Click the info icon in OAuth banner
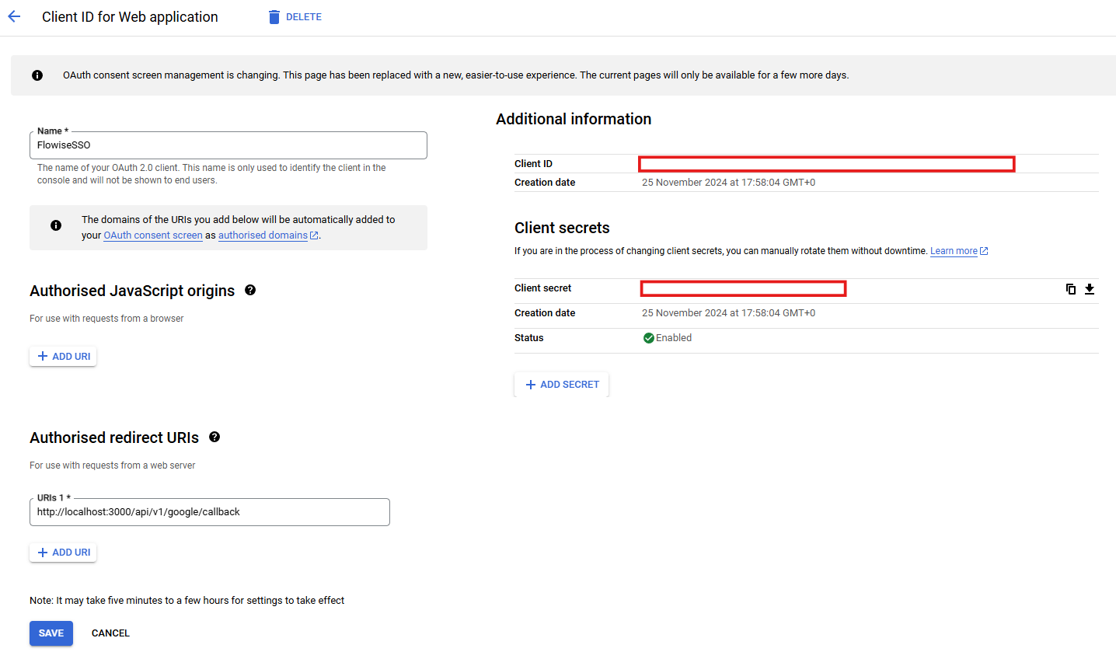The width and height of the screenshot is (1116, 666). coord(37,75)
